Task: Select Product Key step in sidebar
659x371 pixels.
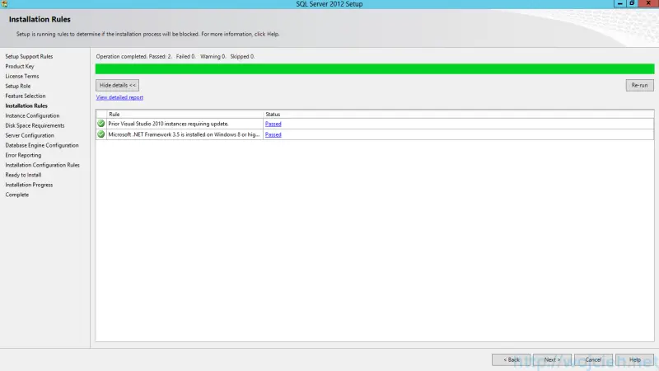Action: point(20,67)
